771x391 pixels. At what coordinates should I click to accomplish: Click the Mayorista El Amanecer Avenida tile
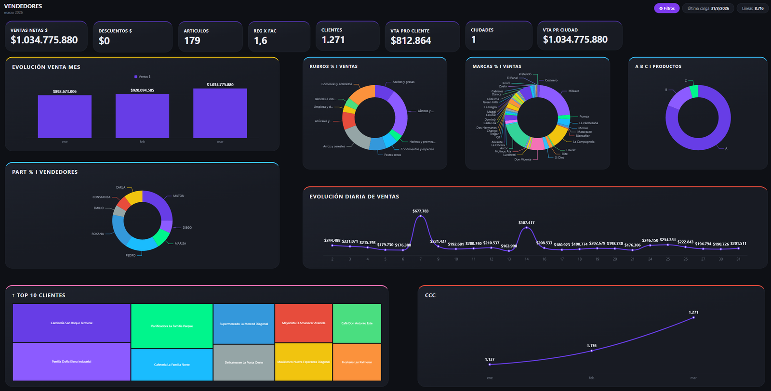(x=304, y=323)
